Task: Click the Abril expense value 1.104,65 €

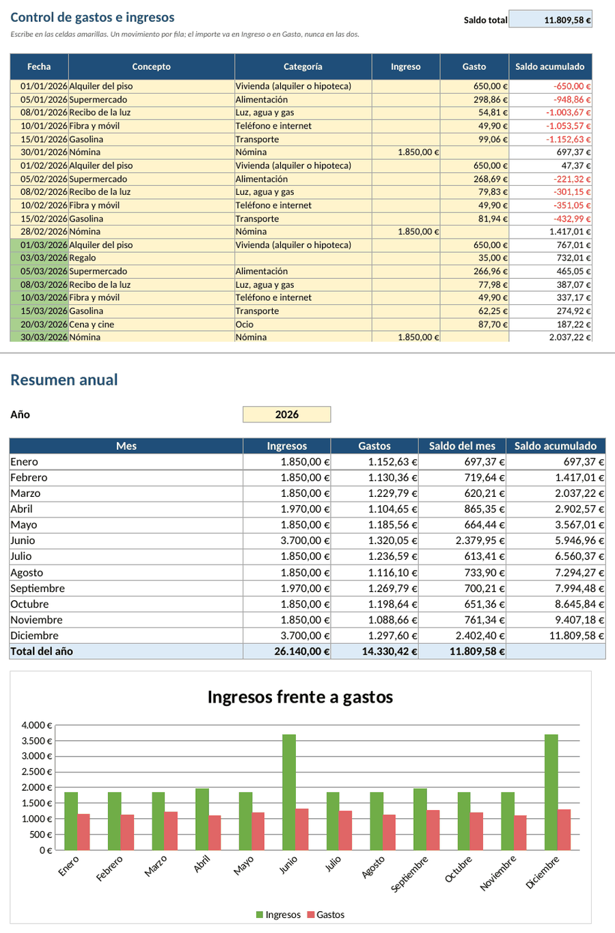Action: (x=375, y=509)
